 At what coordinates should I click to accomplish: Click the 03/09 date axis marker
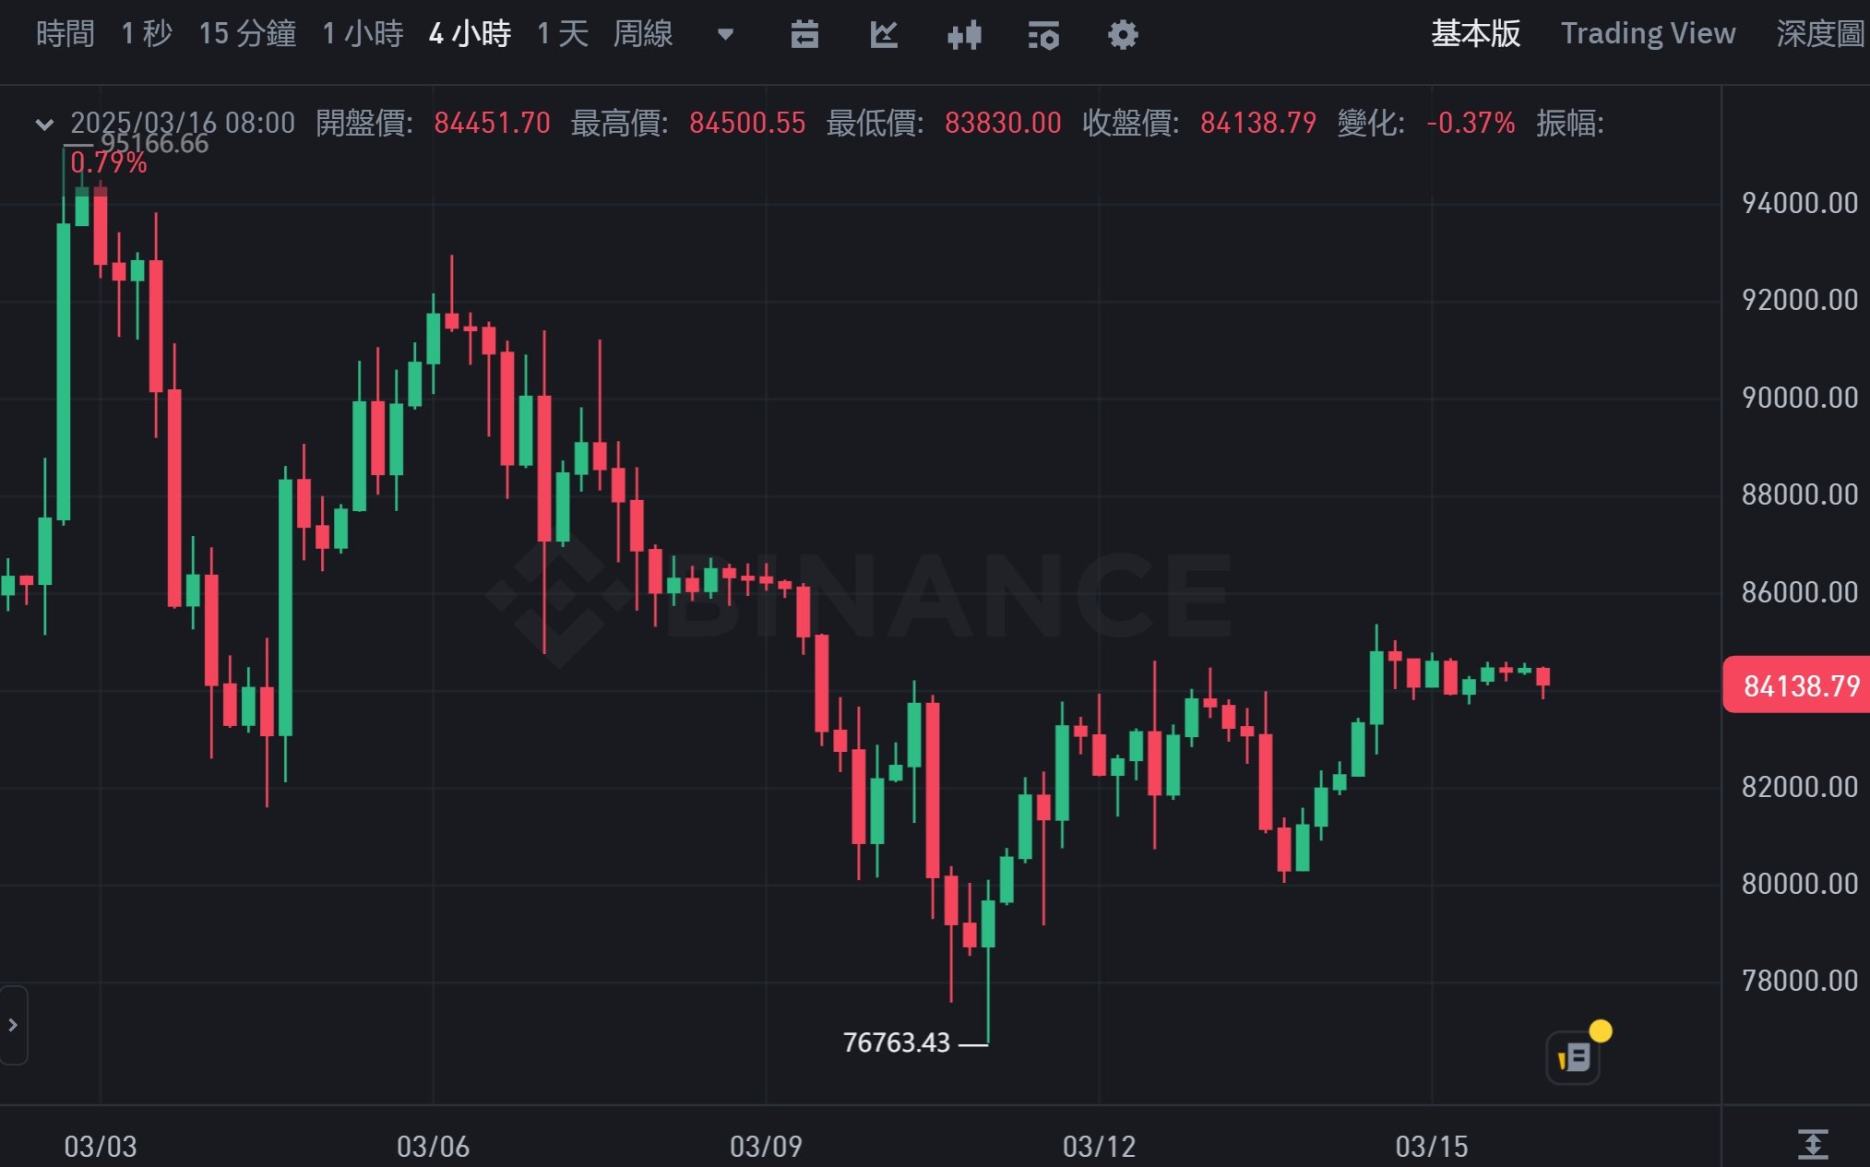[766, 1147]
